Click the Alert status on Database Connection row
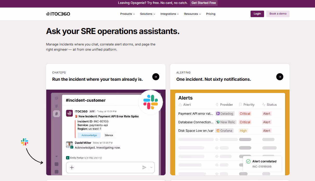Screen dimensions: 315x181 267,122
